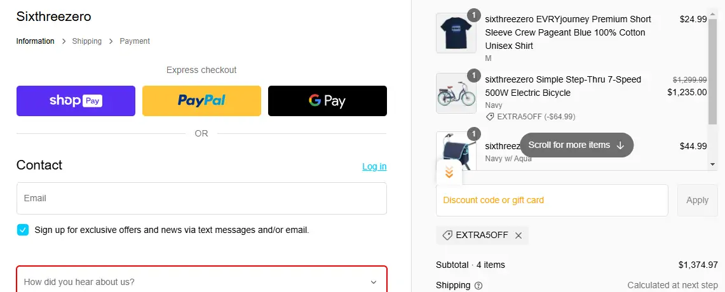
Task: Click the EXTRA5OFF discount tag icon
Action: (x=447, y=236)
